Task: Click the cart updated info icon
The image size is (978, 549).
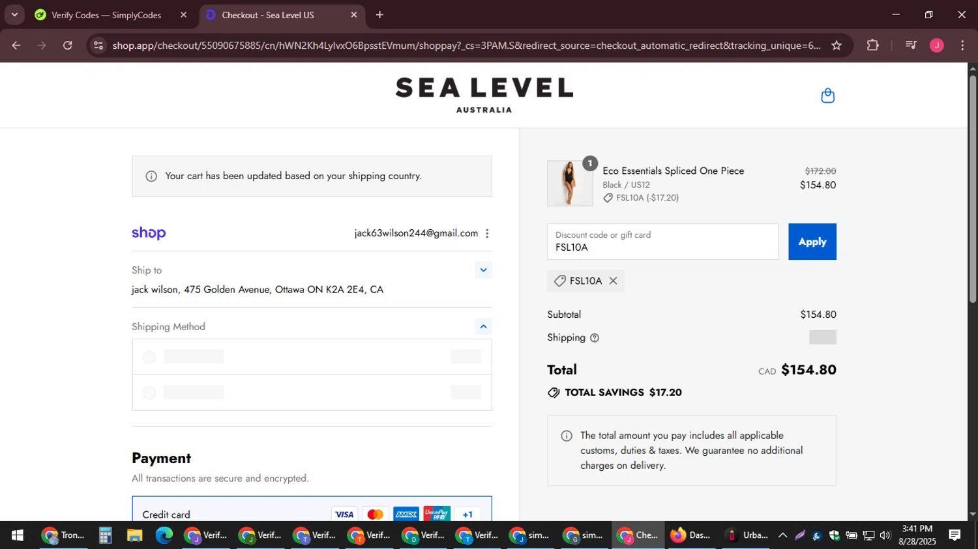Action: pos(151,176)
